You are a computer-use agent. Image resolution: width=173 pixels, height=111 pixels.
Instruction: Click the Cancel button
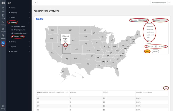[x=155, y=51]
